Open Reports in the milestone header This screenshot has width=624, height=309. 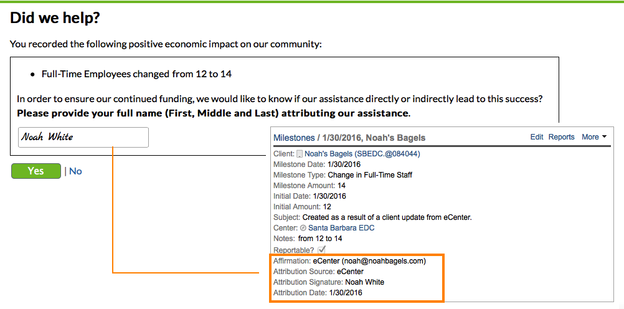[x=562, y=137]
